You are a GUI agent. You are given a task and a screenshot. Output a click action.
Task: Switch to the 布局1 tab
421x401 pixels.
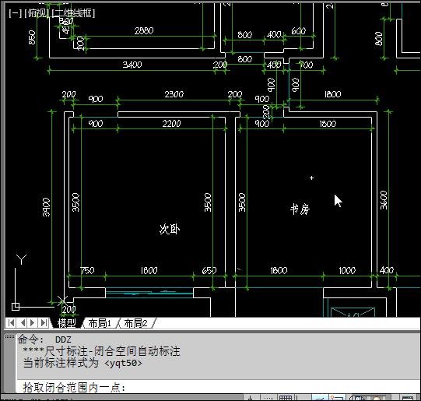100,323
